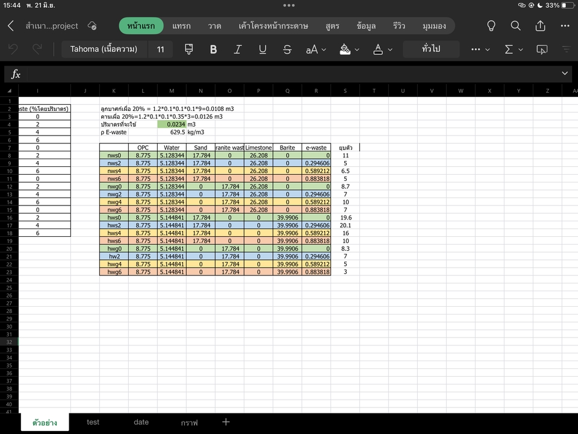Toggle strikethrough formatting
Image resolution: width=578 pixels, height=434 pixels.
(287, 49)
